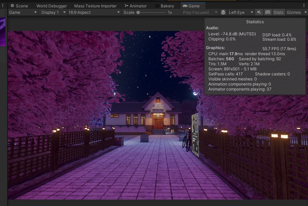Open the panel options three-dot menu on the left
This screenshot has width=308, height=206.
(3, 6)
